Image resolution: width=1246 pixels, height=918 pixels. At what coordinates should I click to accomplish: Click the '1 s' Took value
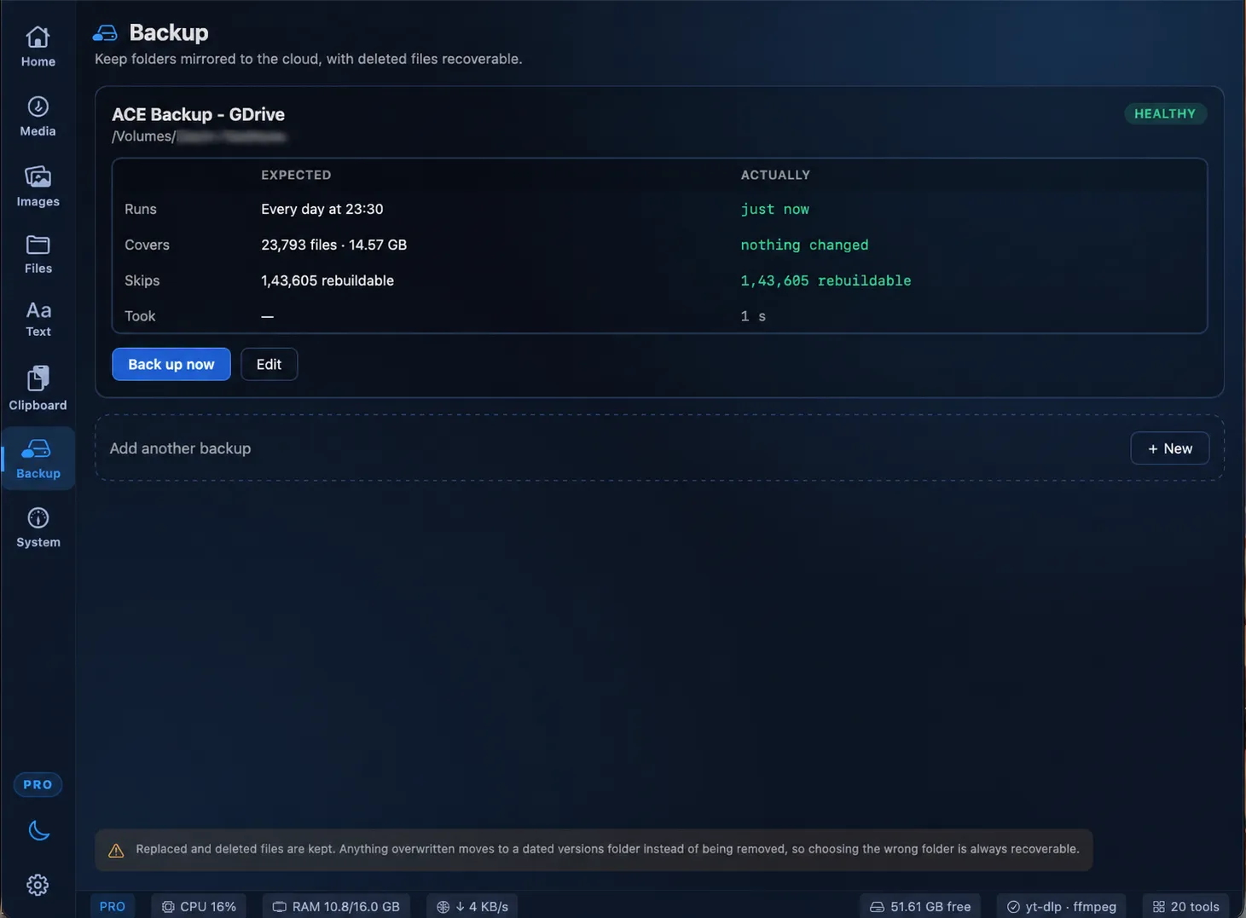753,316
